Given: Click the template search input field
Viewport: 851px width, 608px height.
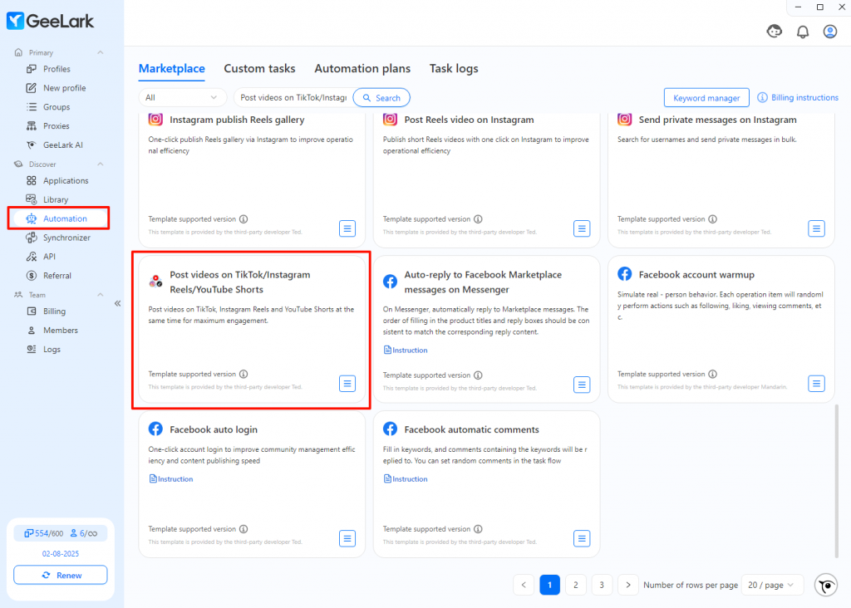Looking at the screenshot, I should click(293, 98).
